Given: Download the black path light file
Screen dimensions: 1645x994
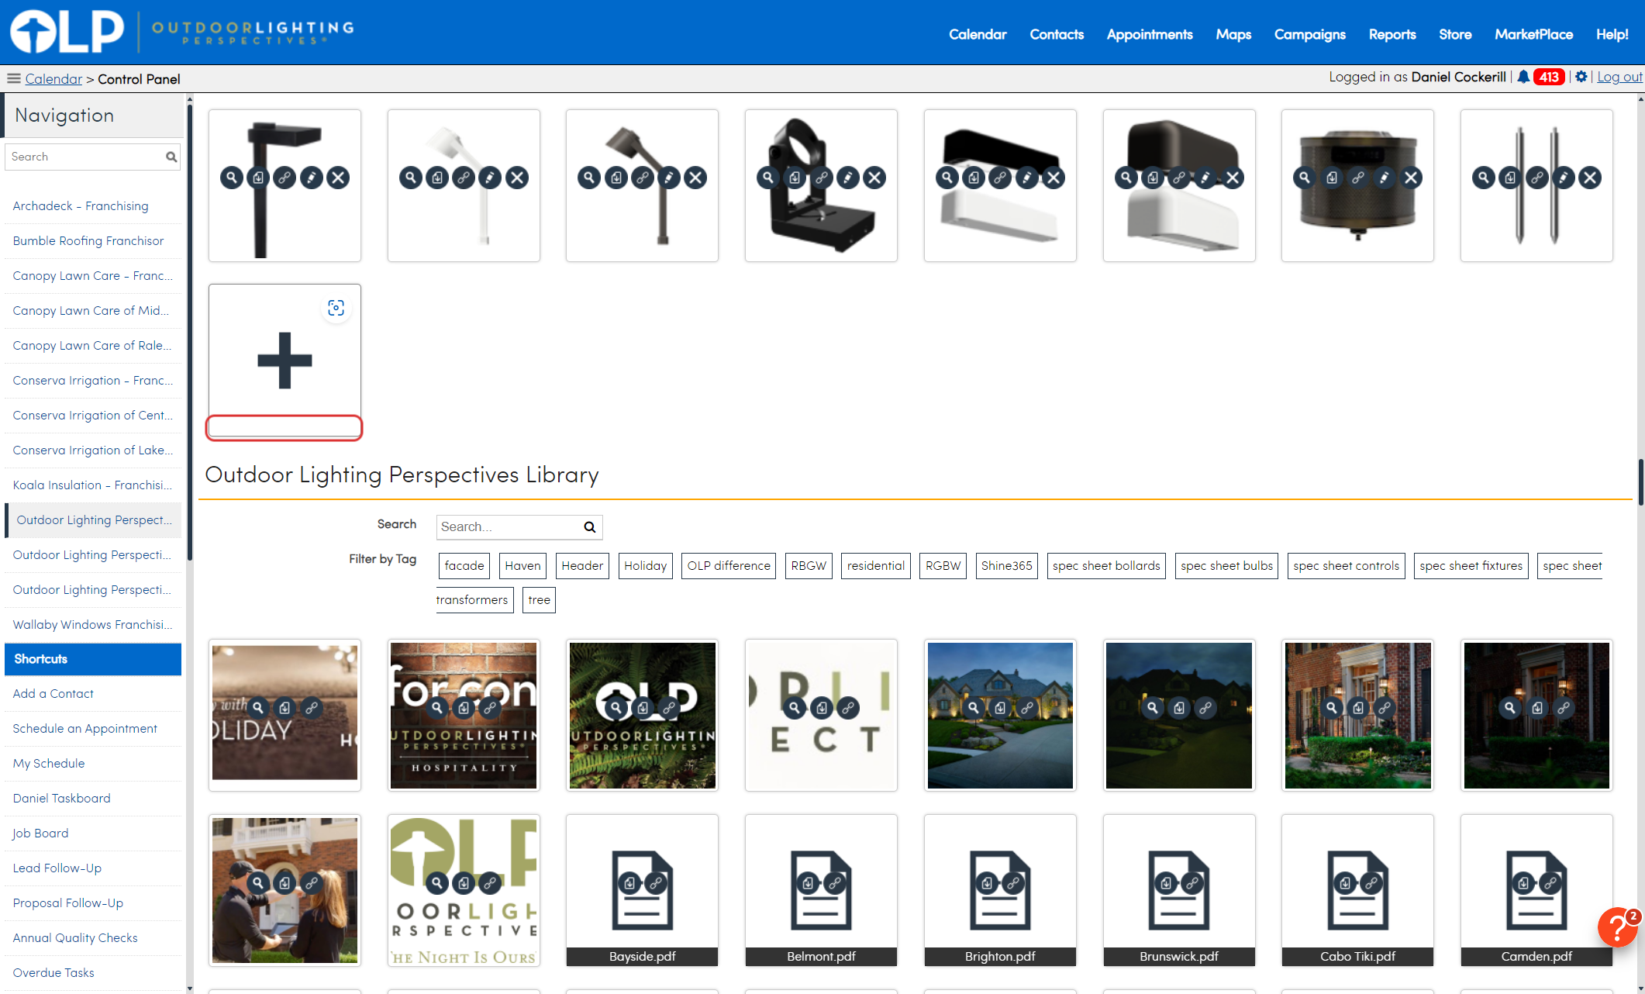Looking at the screenshot, I should coord(258,178).
